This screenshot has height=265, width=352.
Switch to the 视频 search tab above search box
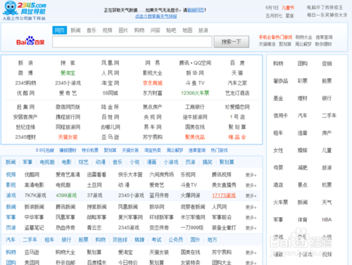click(107, 30)
